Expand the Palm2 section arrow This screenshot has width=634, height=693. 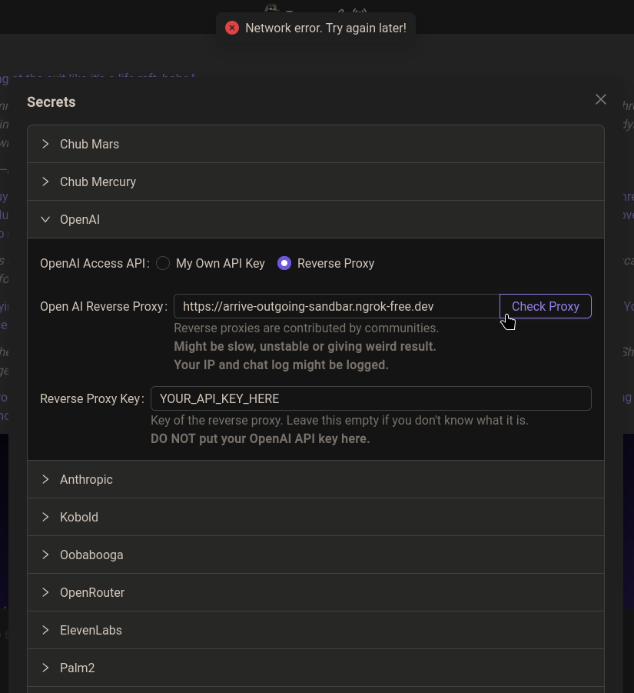pyautogui.click(x=45, y=668)
